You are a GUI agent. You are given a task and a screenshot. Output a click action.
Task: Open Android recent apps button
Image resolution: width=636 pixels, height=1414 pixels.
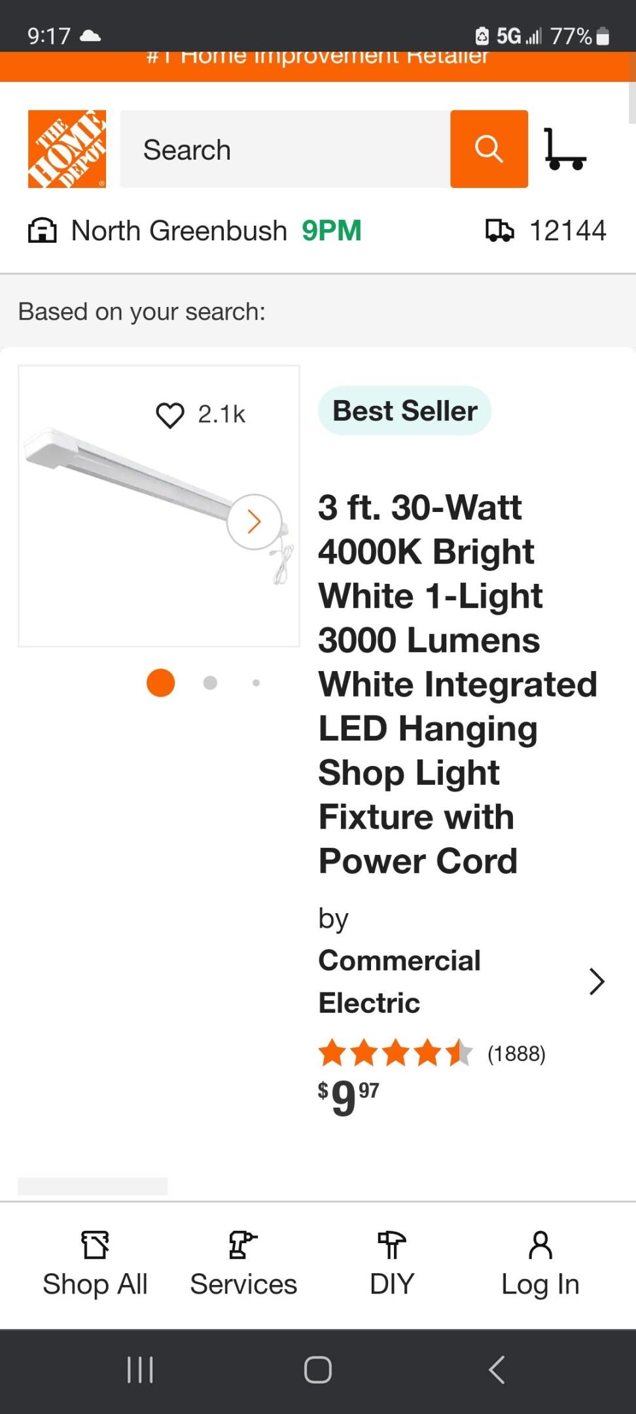(140, 1369)
